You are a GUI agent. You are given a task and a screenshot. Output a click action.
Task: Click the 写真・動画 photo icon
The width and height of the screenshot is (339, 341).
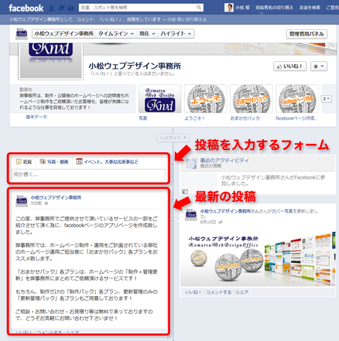[x=42, y=162]
